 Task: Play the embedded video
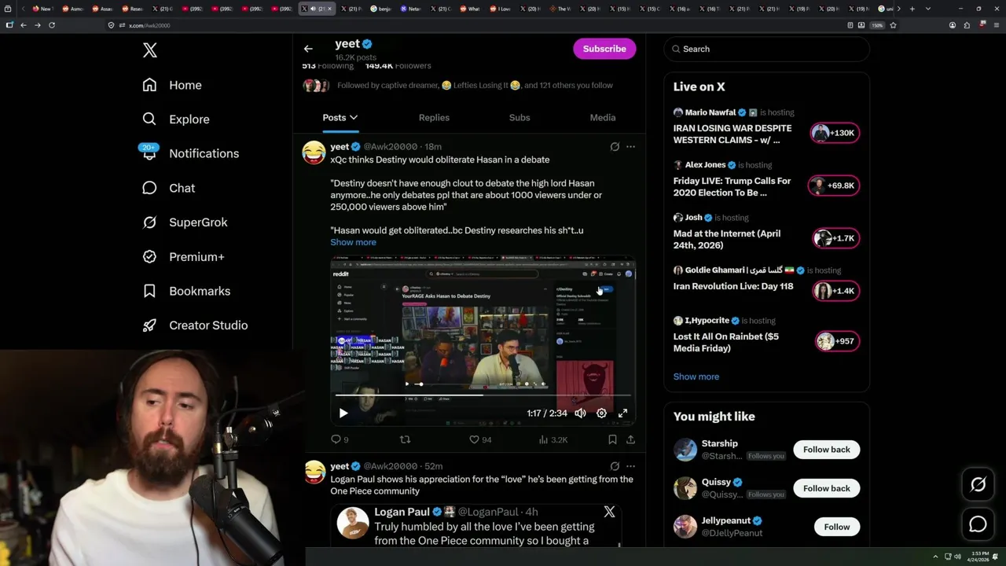click(343, 413)
